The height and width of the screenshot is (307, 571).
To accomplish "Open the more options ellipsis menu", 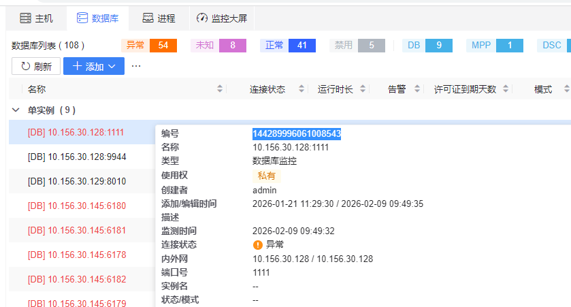I will pos(136,66).
